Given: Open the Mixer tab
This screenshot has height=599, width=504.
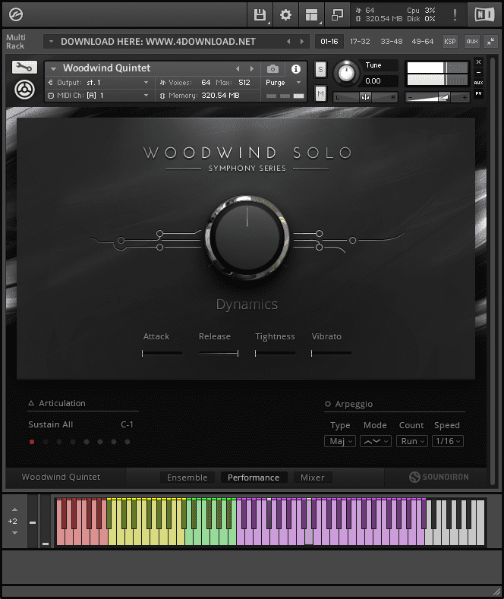Looking at the screenshot, I should point(312,478).
